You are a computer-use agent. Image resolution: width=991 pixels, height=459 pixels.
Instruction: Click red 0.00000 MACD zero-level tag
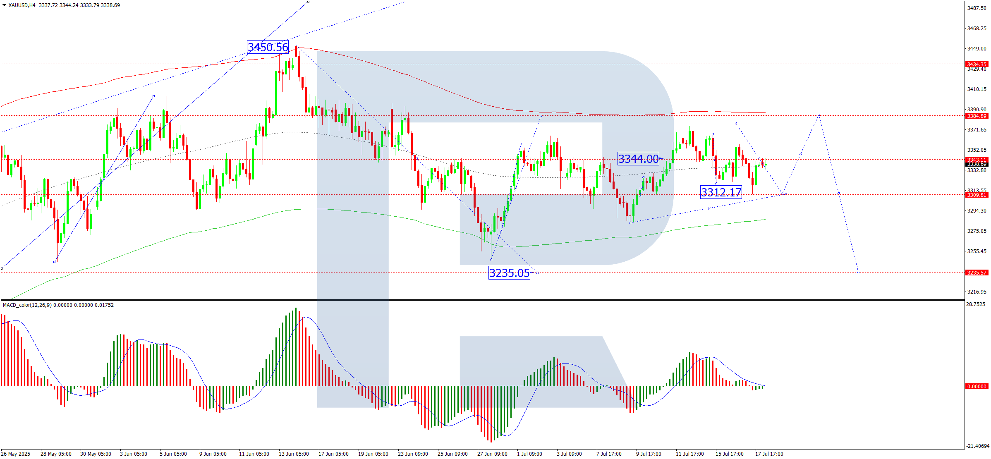[977, 386]
